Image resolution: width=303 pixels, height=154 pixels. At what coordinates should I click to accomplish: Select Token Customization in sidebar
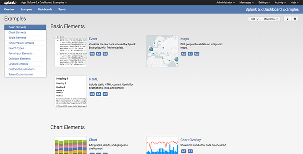pos(25,74)
